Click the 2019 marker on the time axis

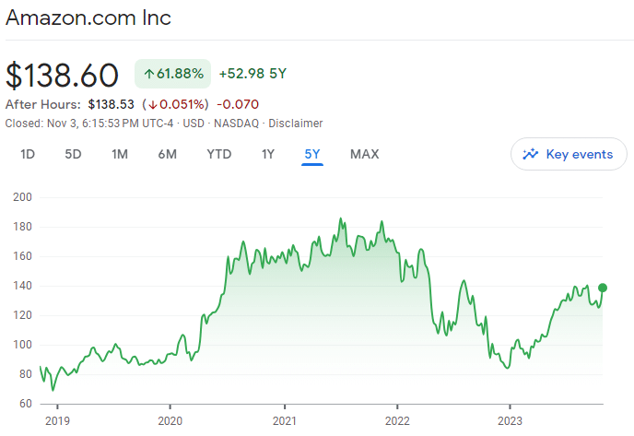(x=57, y=421)
